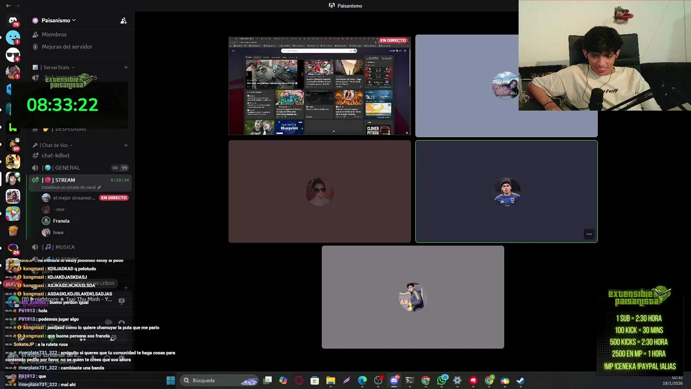The image size is (691, 389).
Task: Open File Explorer from the taskbar
Action: [330, 380]
